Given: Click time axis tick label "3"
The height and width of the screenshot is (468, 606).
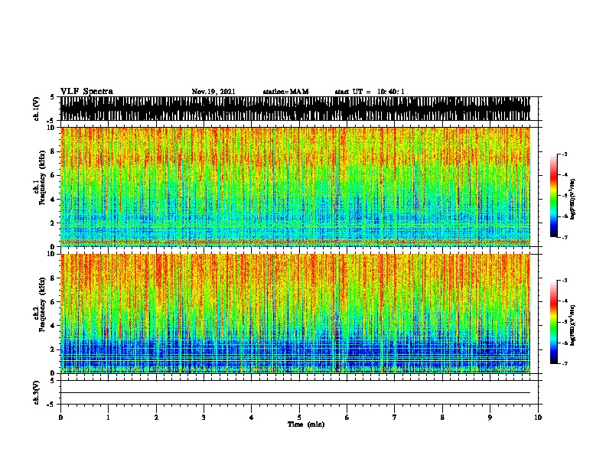Looking at the screenshot, I should point(204,418).
